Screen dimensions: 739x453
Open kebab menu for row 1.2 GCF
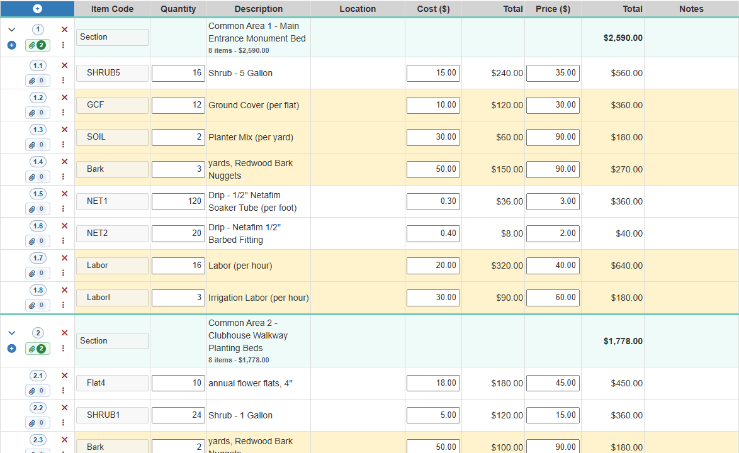coord(63,113)
